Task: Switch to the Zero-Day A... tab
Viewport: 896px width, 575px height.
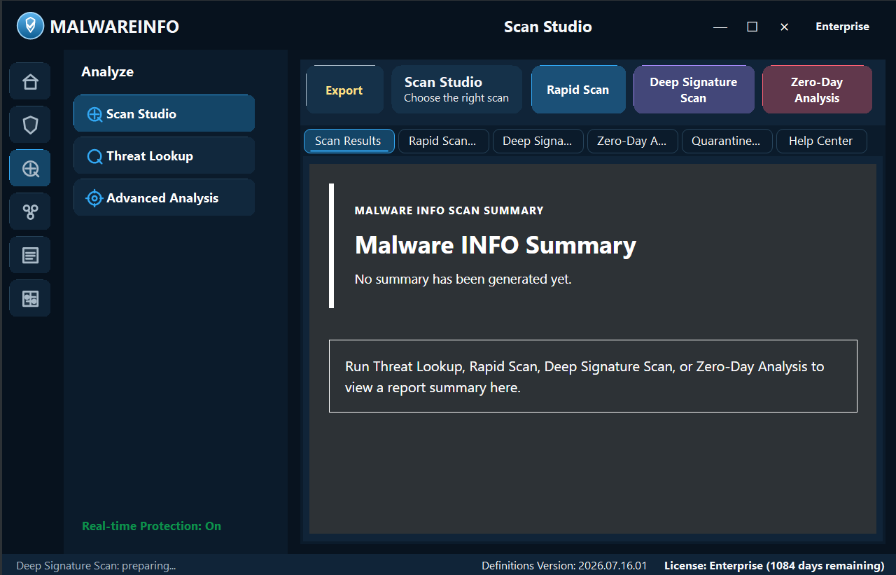Action: click(x=632, y=141)
